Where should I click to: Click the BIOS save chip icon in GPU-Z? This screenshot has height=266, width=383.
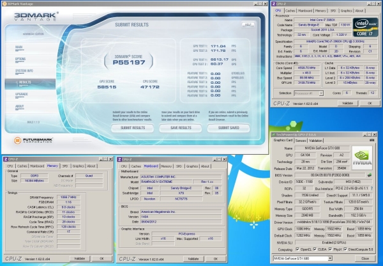(x=370, y=175)
